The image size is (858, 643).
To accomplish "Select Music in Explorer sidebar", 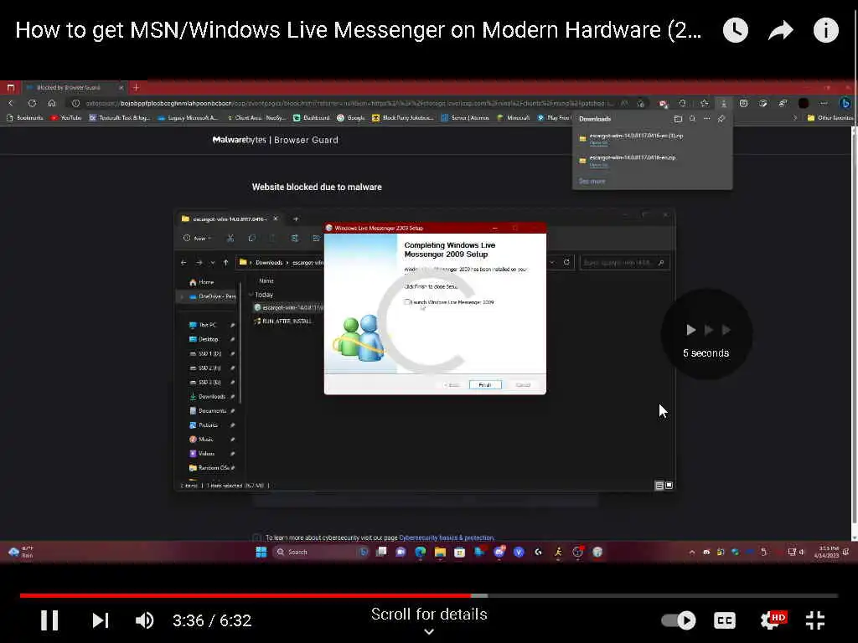I will click(201, 439).
